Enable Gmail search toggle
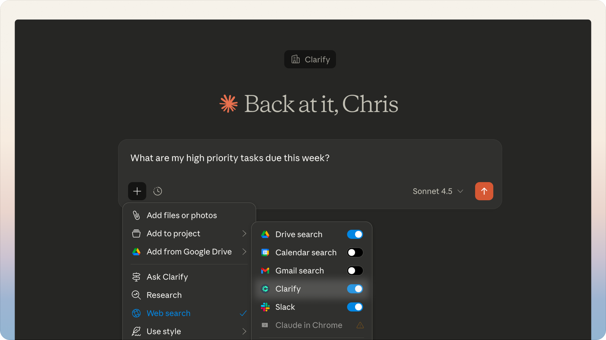The image size is (606, 340). click(x=355, y=271)
